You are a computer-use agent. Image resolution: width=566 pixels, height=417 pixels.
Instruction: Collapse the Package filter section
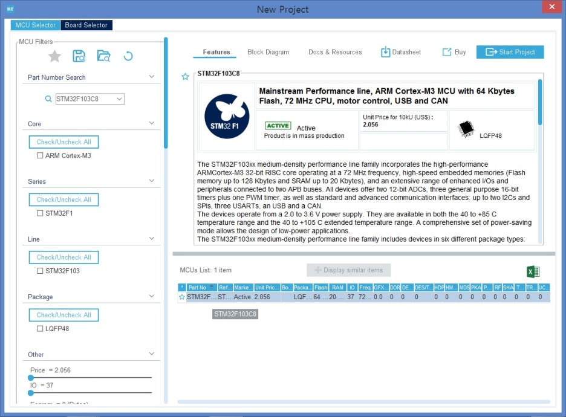[152, 296]
